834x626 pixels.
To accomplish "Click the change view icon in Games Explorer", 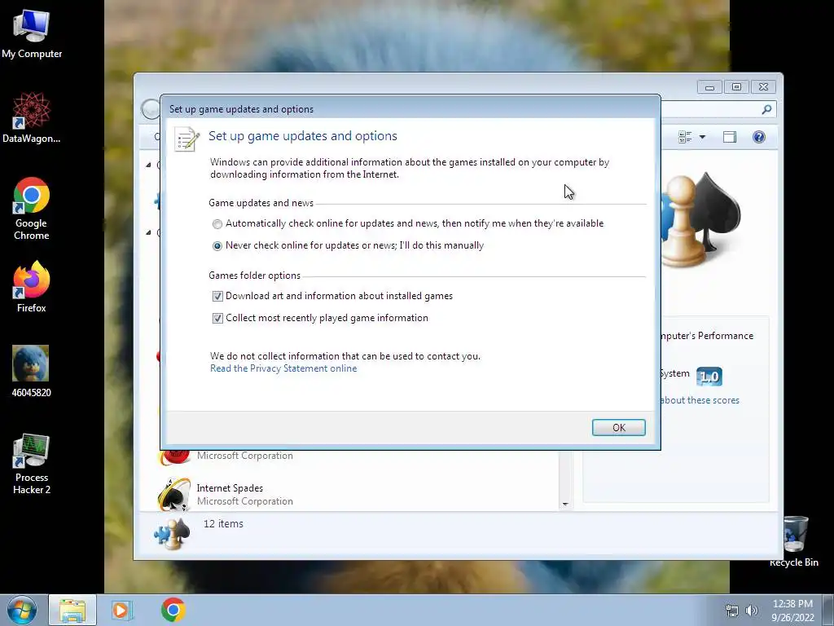I will tap(685, 137).
